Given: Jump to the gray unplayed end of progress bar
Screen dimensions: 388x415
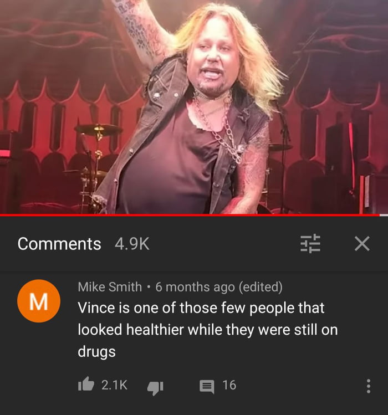Looking at the screenshot, I should pos(384,215).
